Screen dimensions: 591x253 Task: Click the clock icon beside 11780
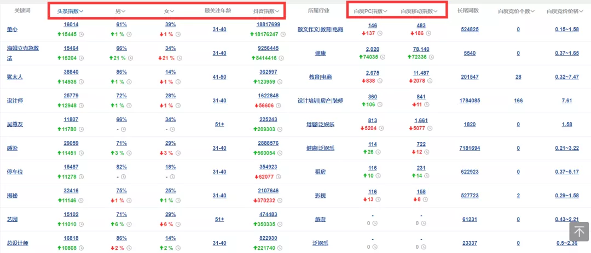coord(81,129)
